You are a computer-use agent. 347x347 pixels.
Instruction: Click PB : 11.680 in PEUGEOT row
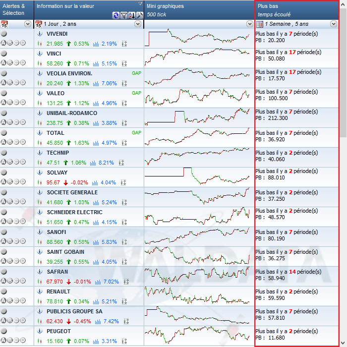pos(270,338)
